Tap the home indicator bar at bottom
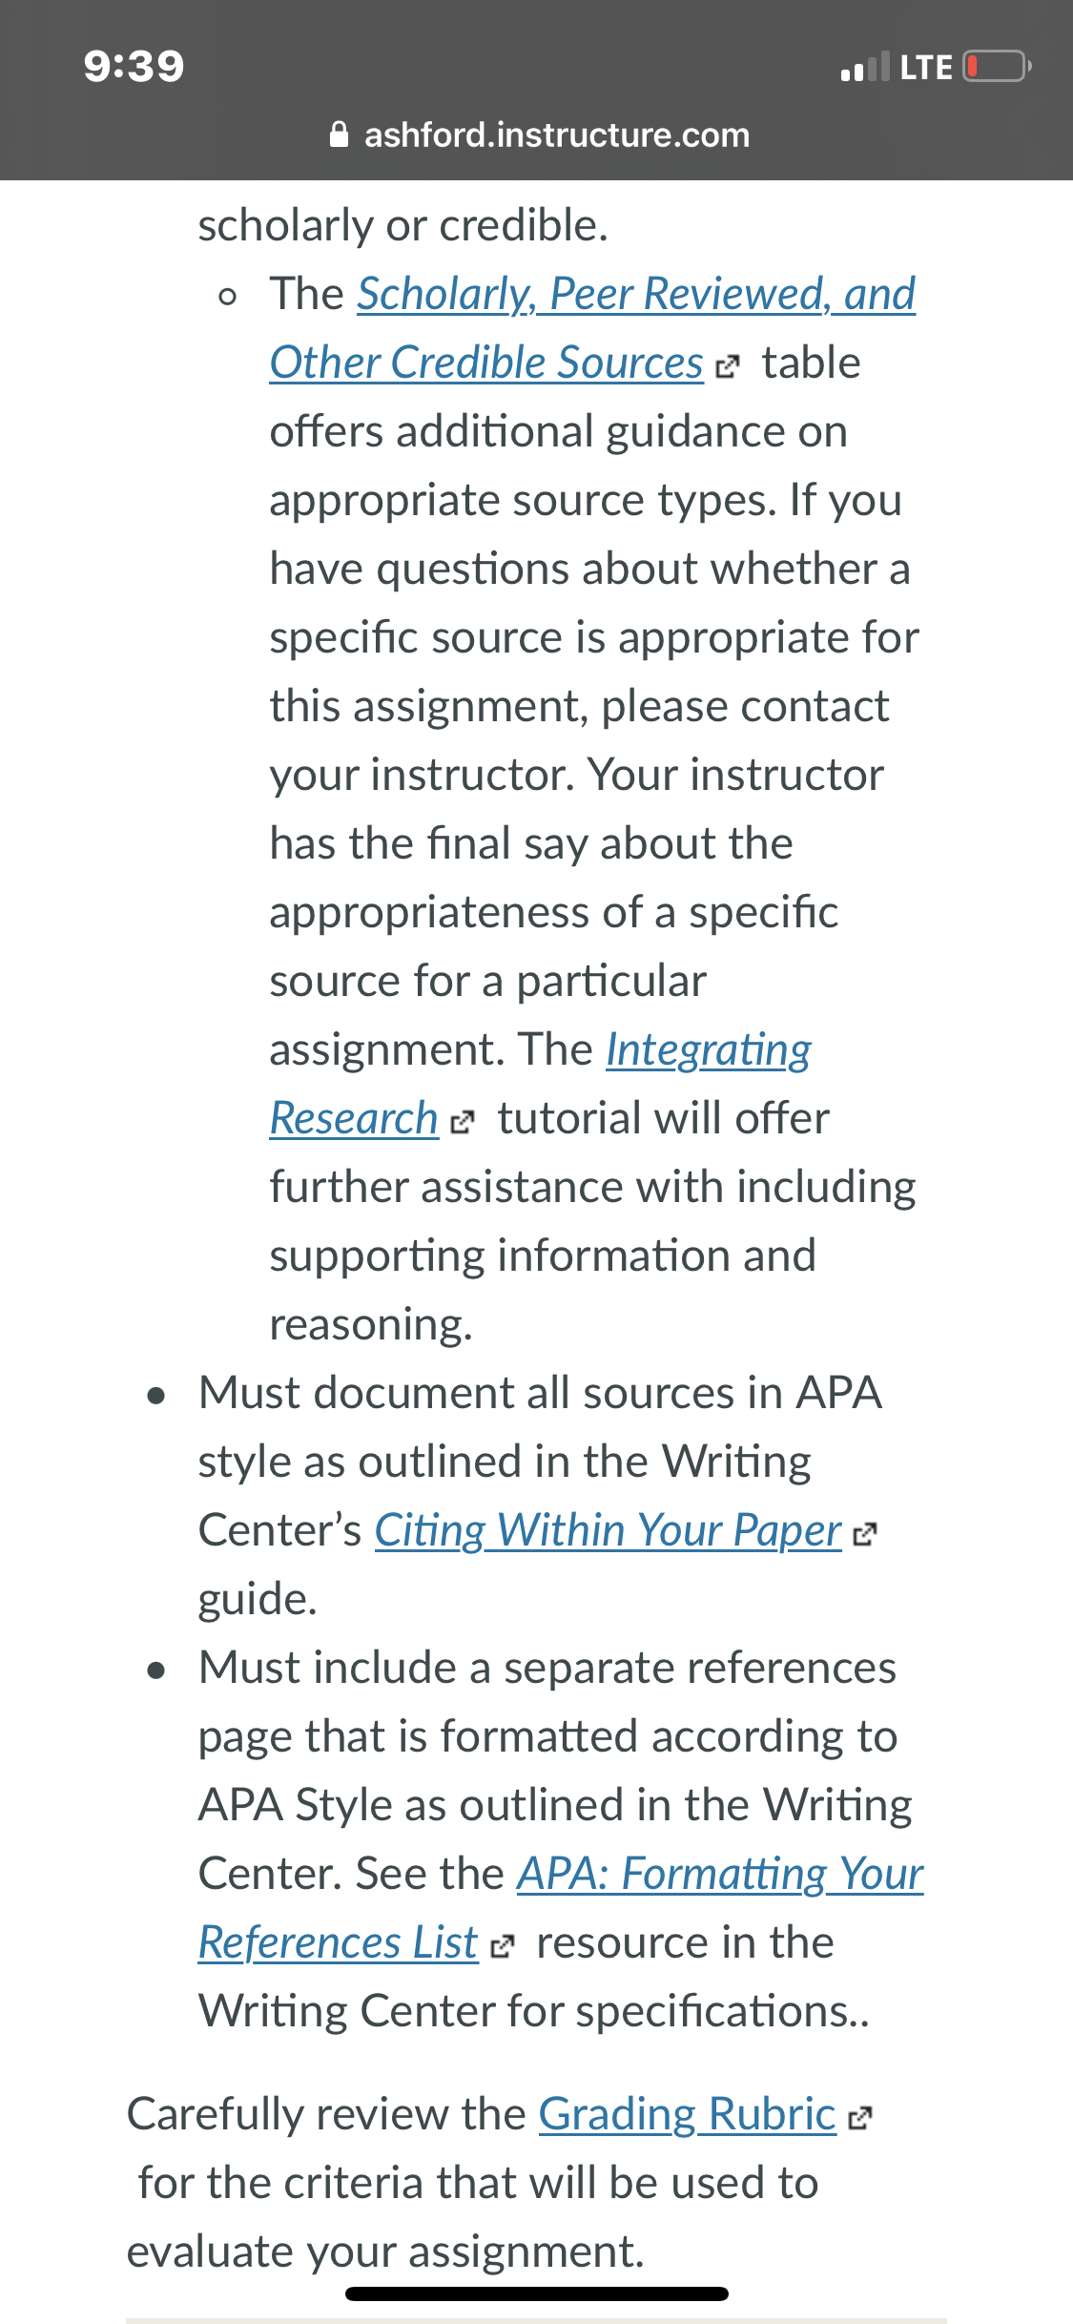The image size is (1073, 2324). (537, 2293)
